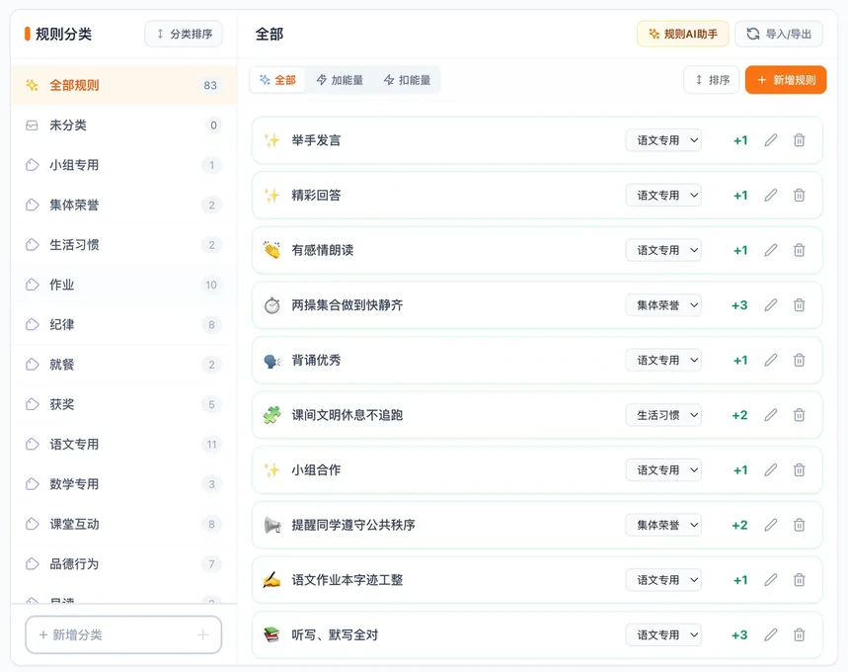Select the 生活习惯 category in sidebar

tap(123, 245)
